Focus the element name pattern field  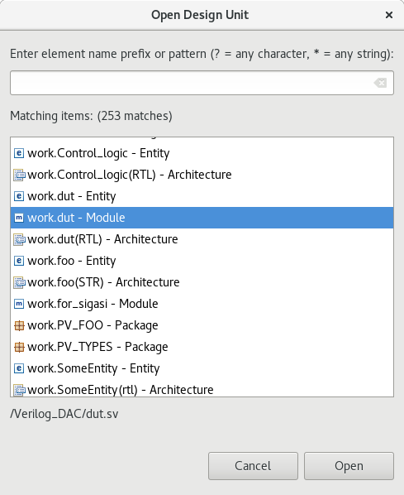point(202,83)
